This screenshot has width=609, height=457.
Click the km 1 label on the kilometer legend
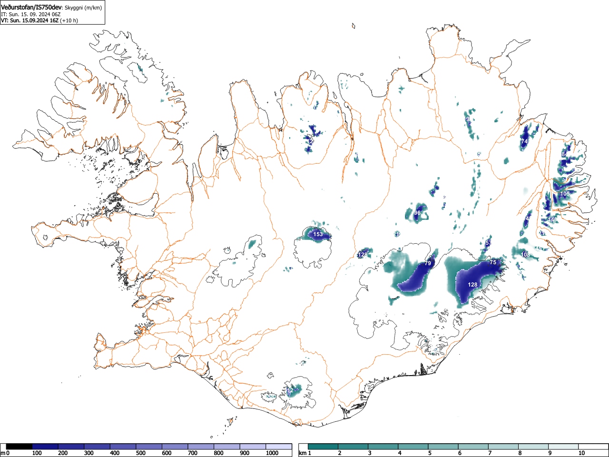(304, 453)
